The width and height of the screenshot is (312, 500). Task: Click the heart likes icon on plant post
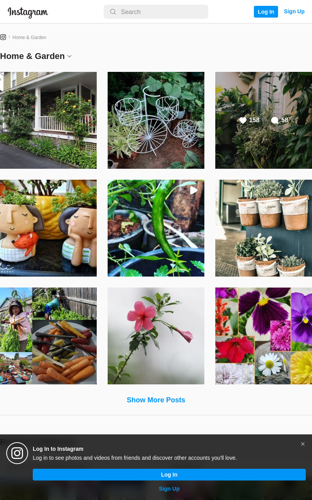coord(243,120)
